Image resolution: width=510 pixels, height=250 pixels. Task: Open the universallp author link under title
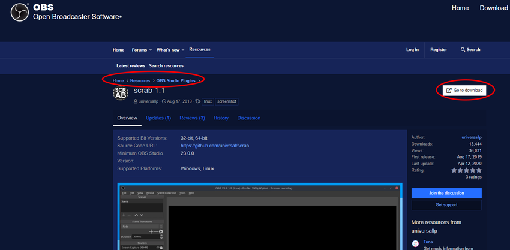148,101
